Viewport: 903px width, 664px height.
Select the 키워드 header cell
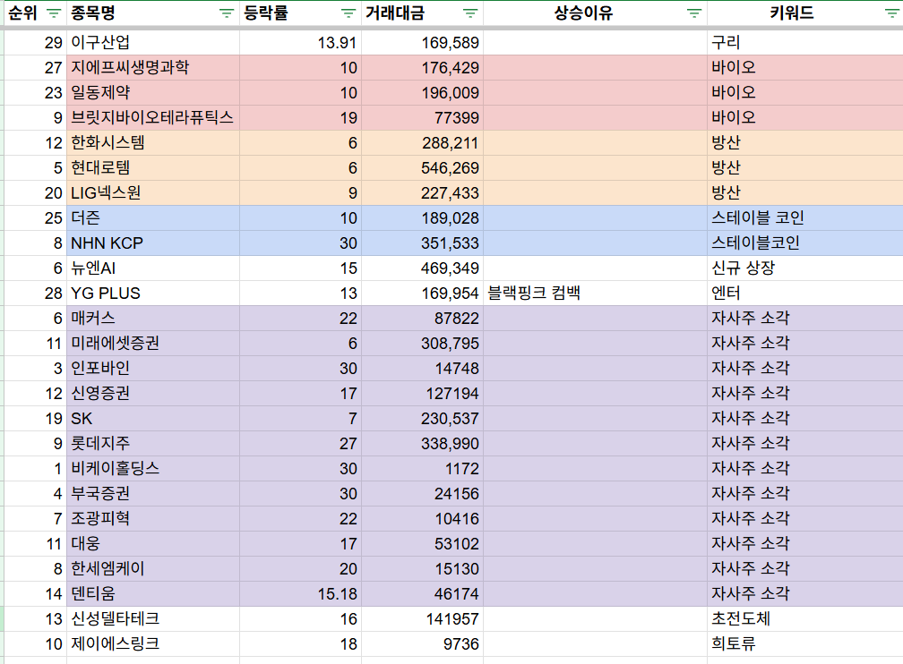click(805, 13)
